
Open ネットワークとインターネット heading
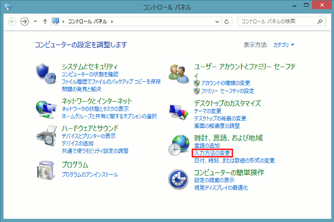[97, 101]
